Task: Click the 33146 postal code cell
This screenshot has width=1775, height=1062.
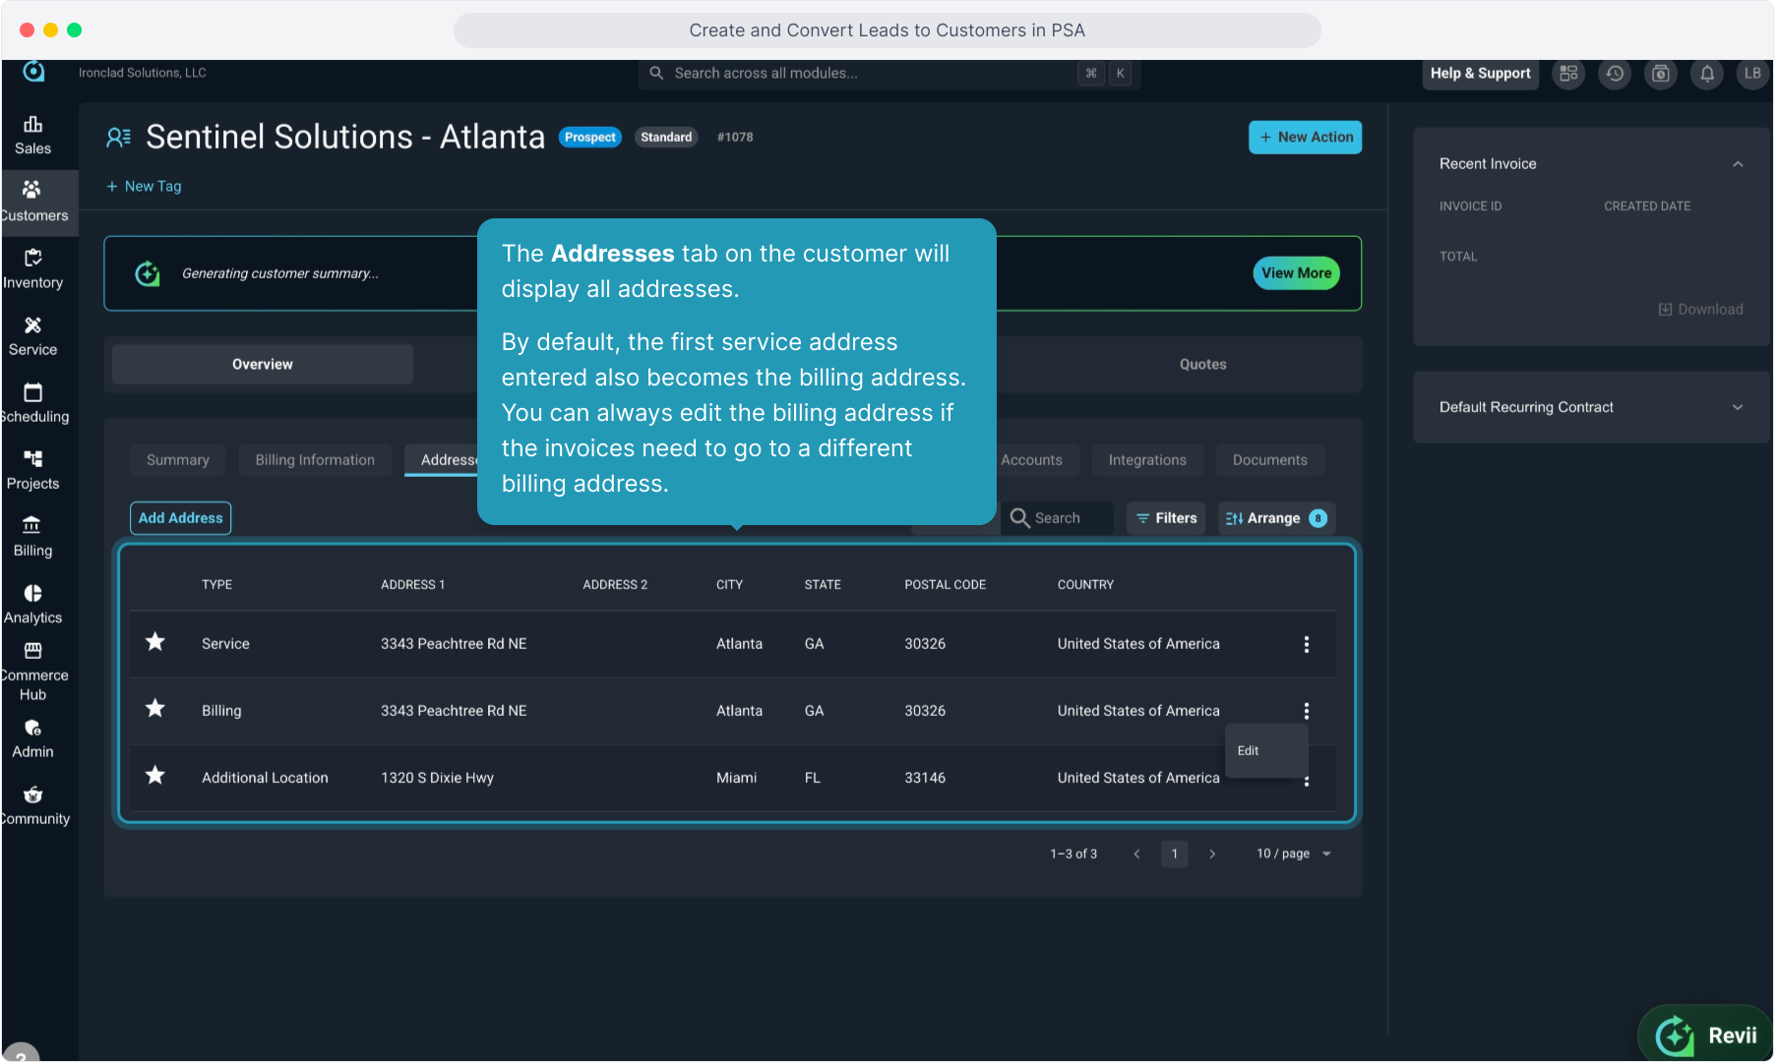Action: click(x=925, y=778)
